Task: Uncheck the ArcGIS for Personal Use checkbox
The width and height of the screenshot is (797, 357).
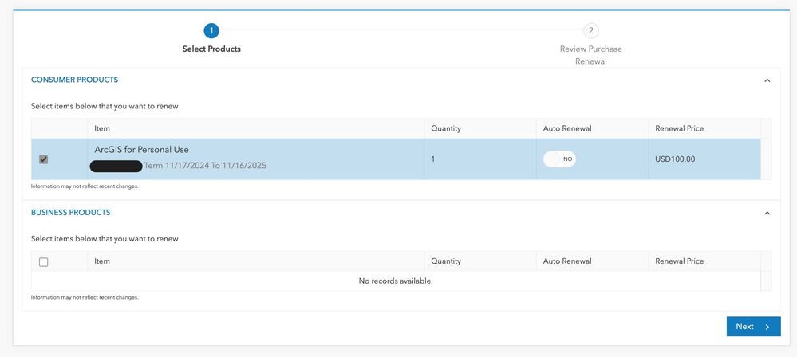Action: point(44,159)
